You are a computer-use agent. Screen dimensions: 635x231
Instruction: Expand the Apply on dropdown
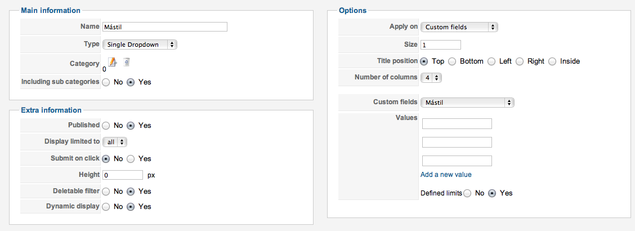click(x=459, y=27)
